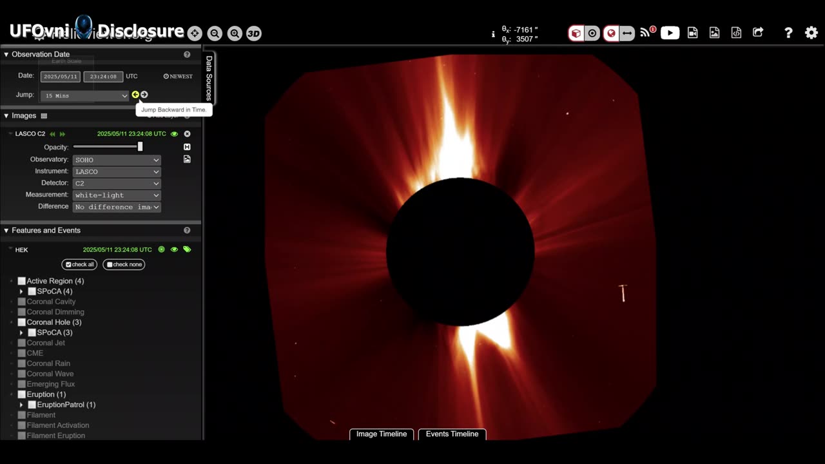
Task: Click the NEWEST button
Action: [178, 76]
